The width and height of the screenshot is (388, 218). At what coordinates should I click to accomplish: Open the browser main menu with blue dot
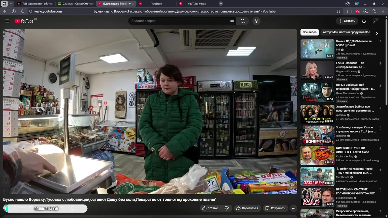(x=357, y=4)
